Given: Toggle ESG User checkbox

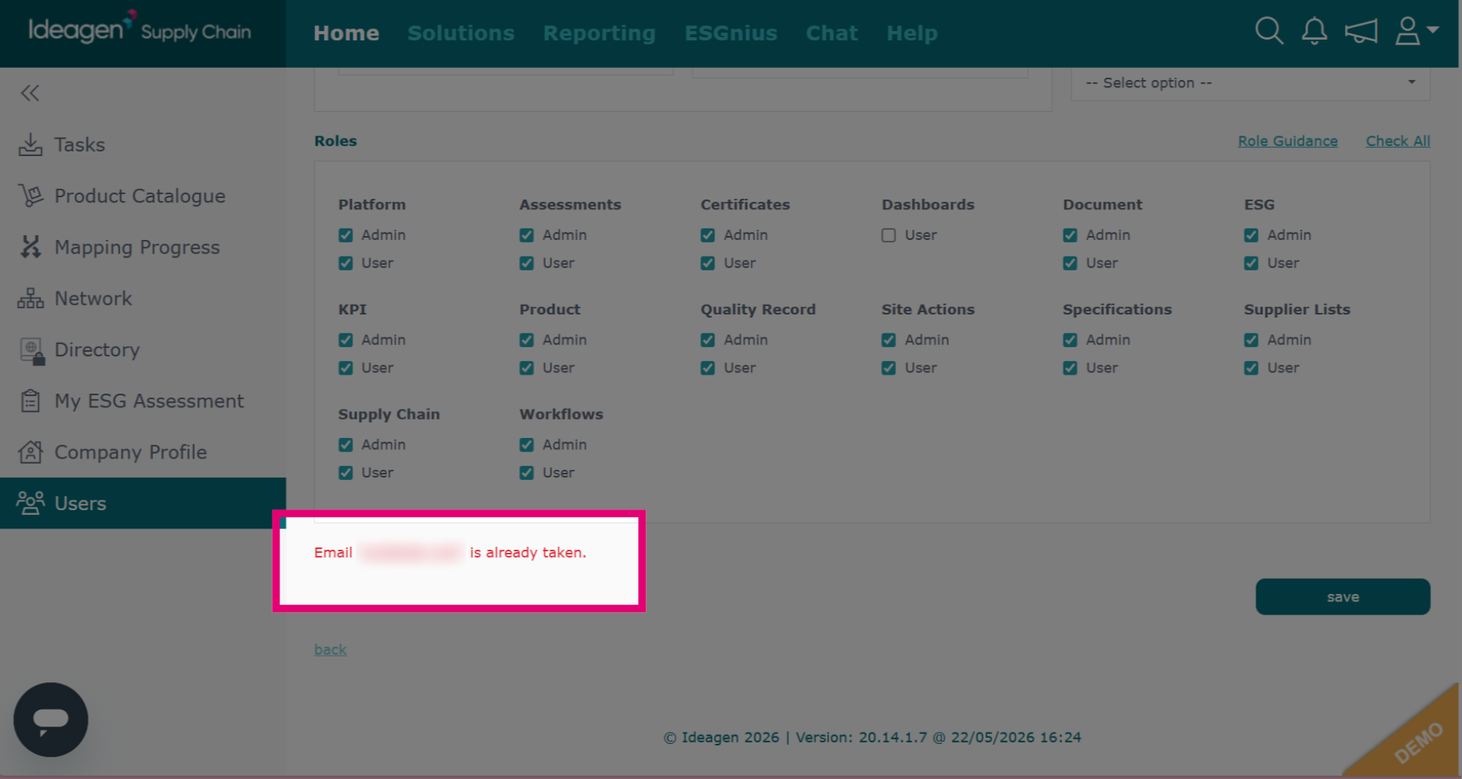Looking at the screenshot, I should coord(1251,263).
